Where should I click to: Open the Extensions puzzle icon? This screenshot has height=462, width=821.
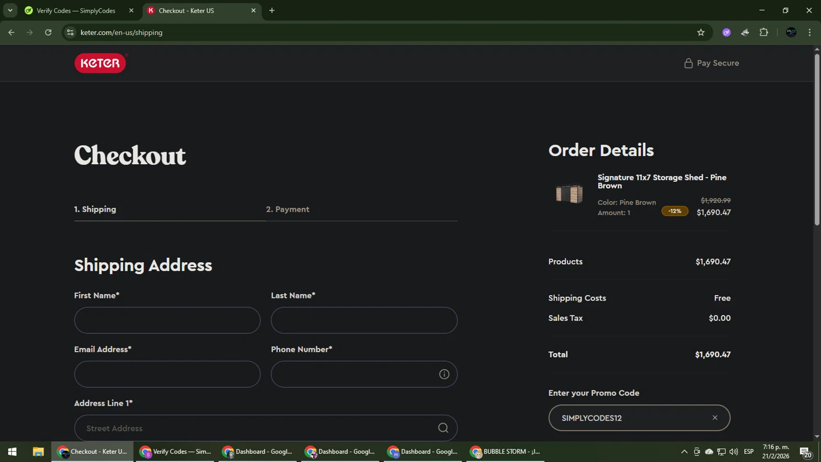coord(764,32)
